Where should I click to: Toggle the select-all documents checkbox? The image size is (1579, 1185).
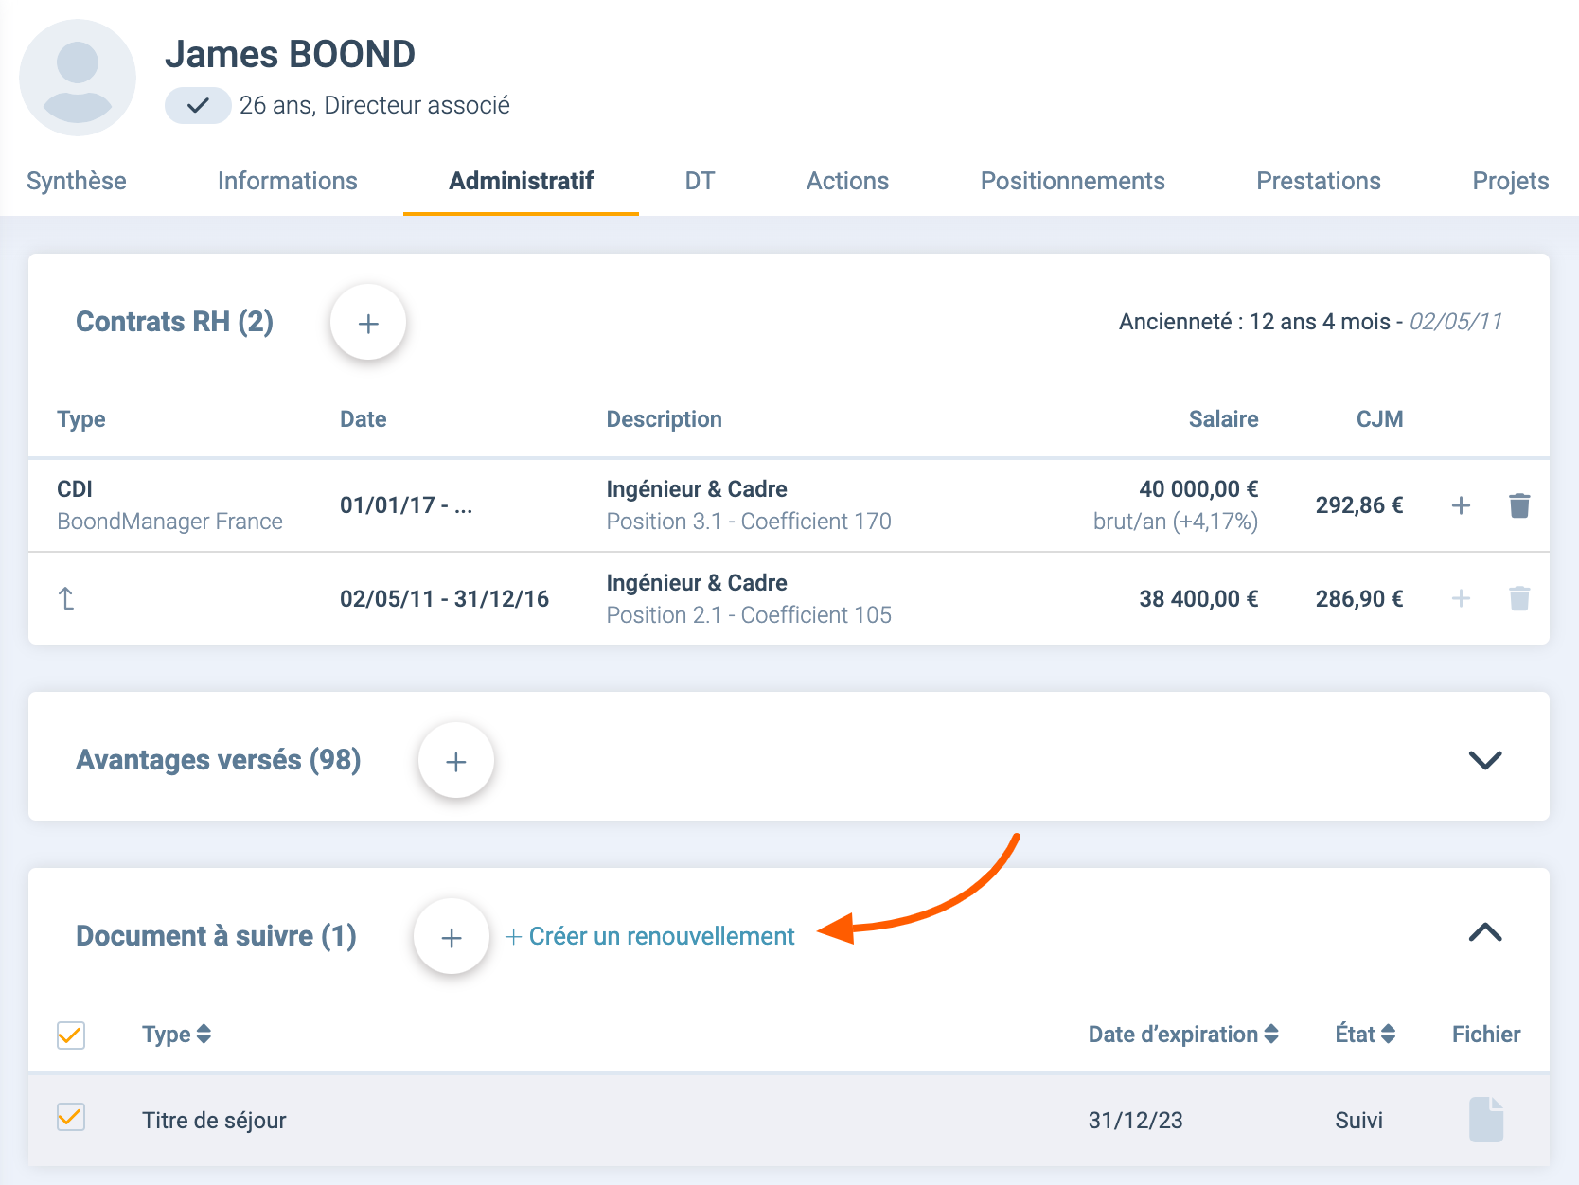[x=71, y=1035]
